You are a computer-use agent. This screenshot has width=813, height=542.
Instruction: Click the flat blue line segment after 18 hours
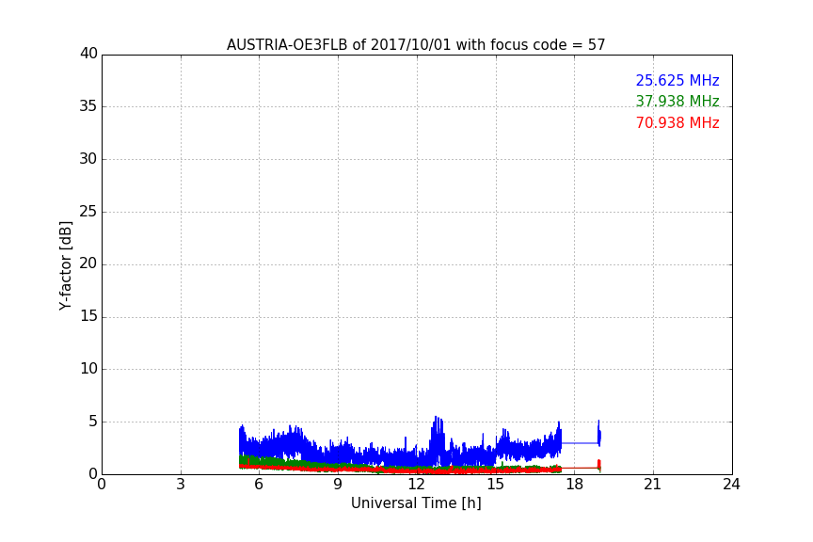point(580,443)
